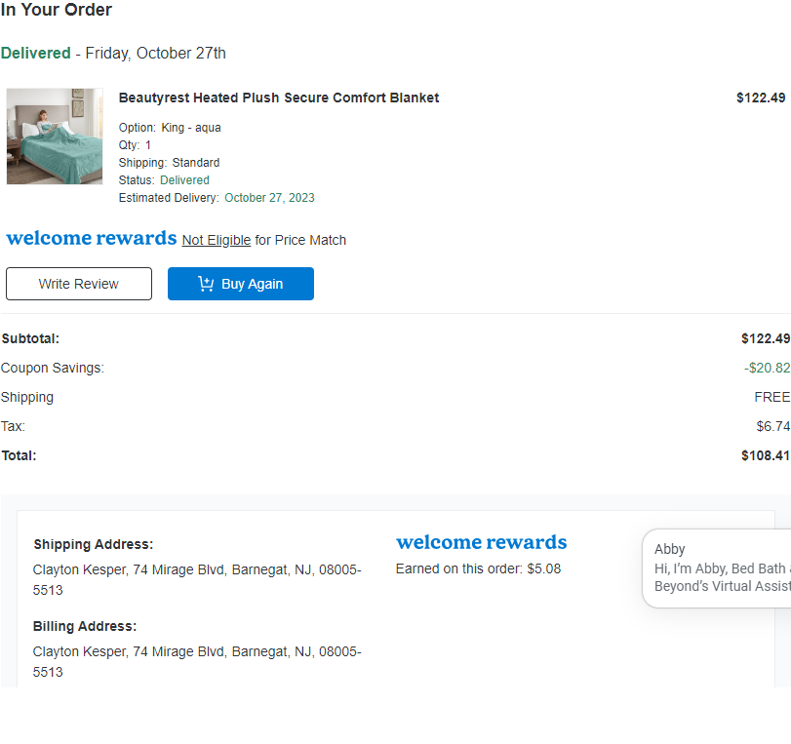Click the Buy Again button label

tap(252, 284)
